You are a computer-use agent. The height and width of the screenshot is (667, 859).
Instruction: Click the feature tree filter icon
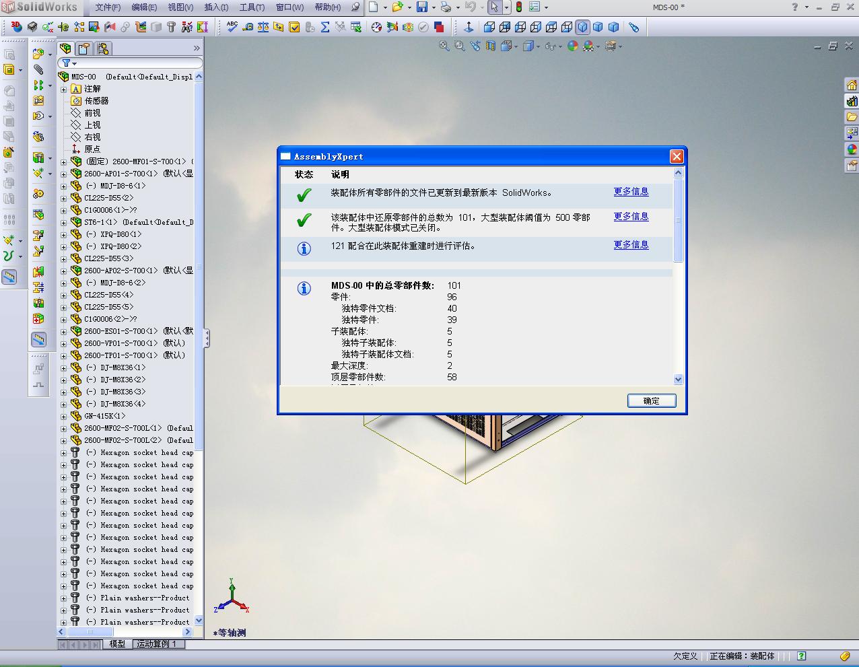point(67,63)
